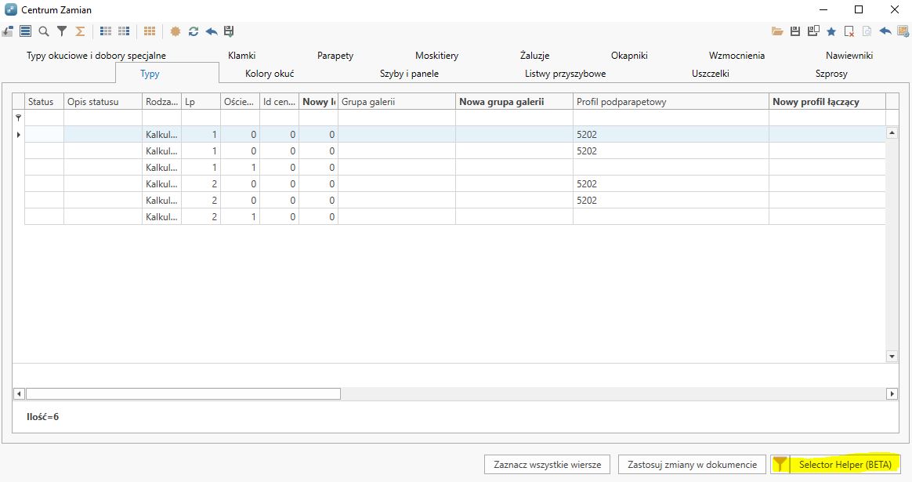Click the current row indicator arrow
The image size is (912, 482).
19,135
